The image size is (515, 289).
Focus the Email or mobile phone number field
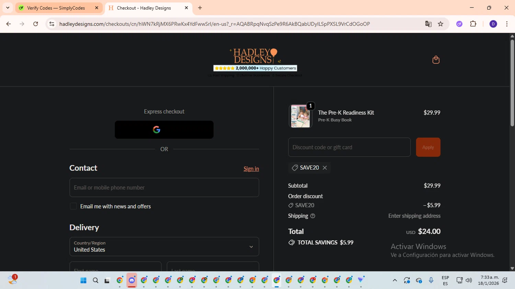pyautogui.click(x=164, y=188)
